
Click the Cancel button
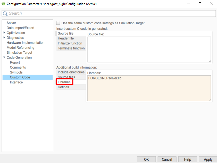pos(167,159)
